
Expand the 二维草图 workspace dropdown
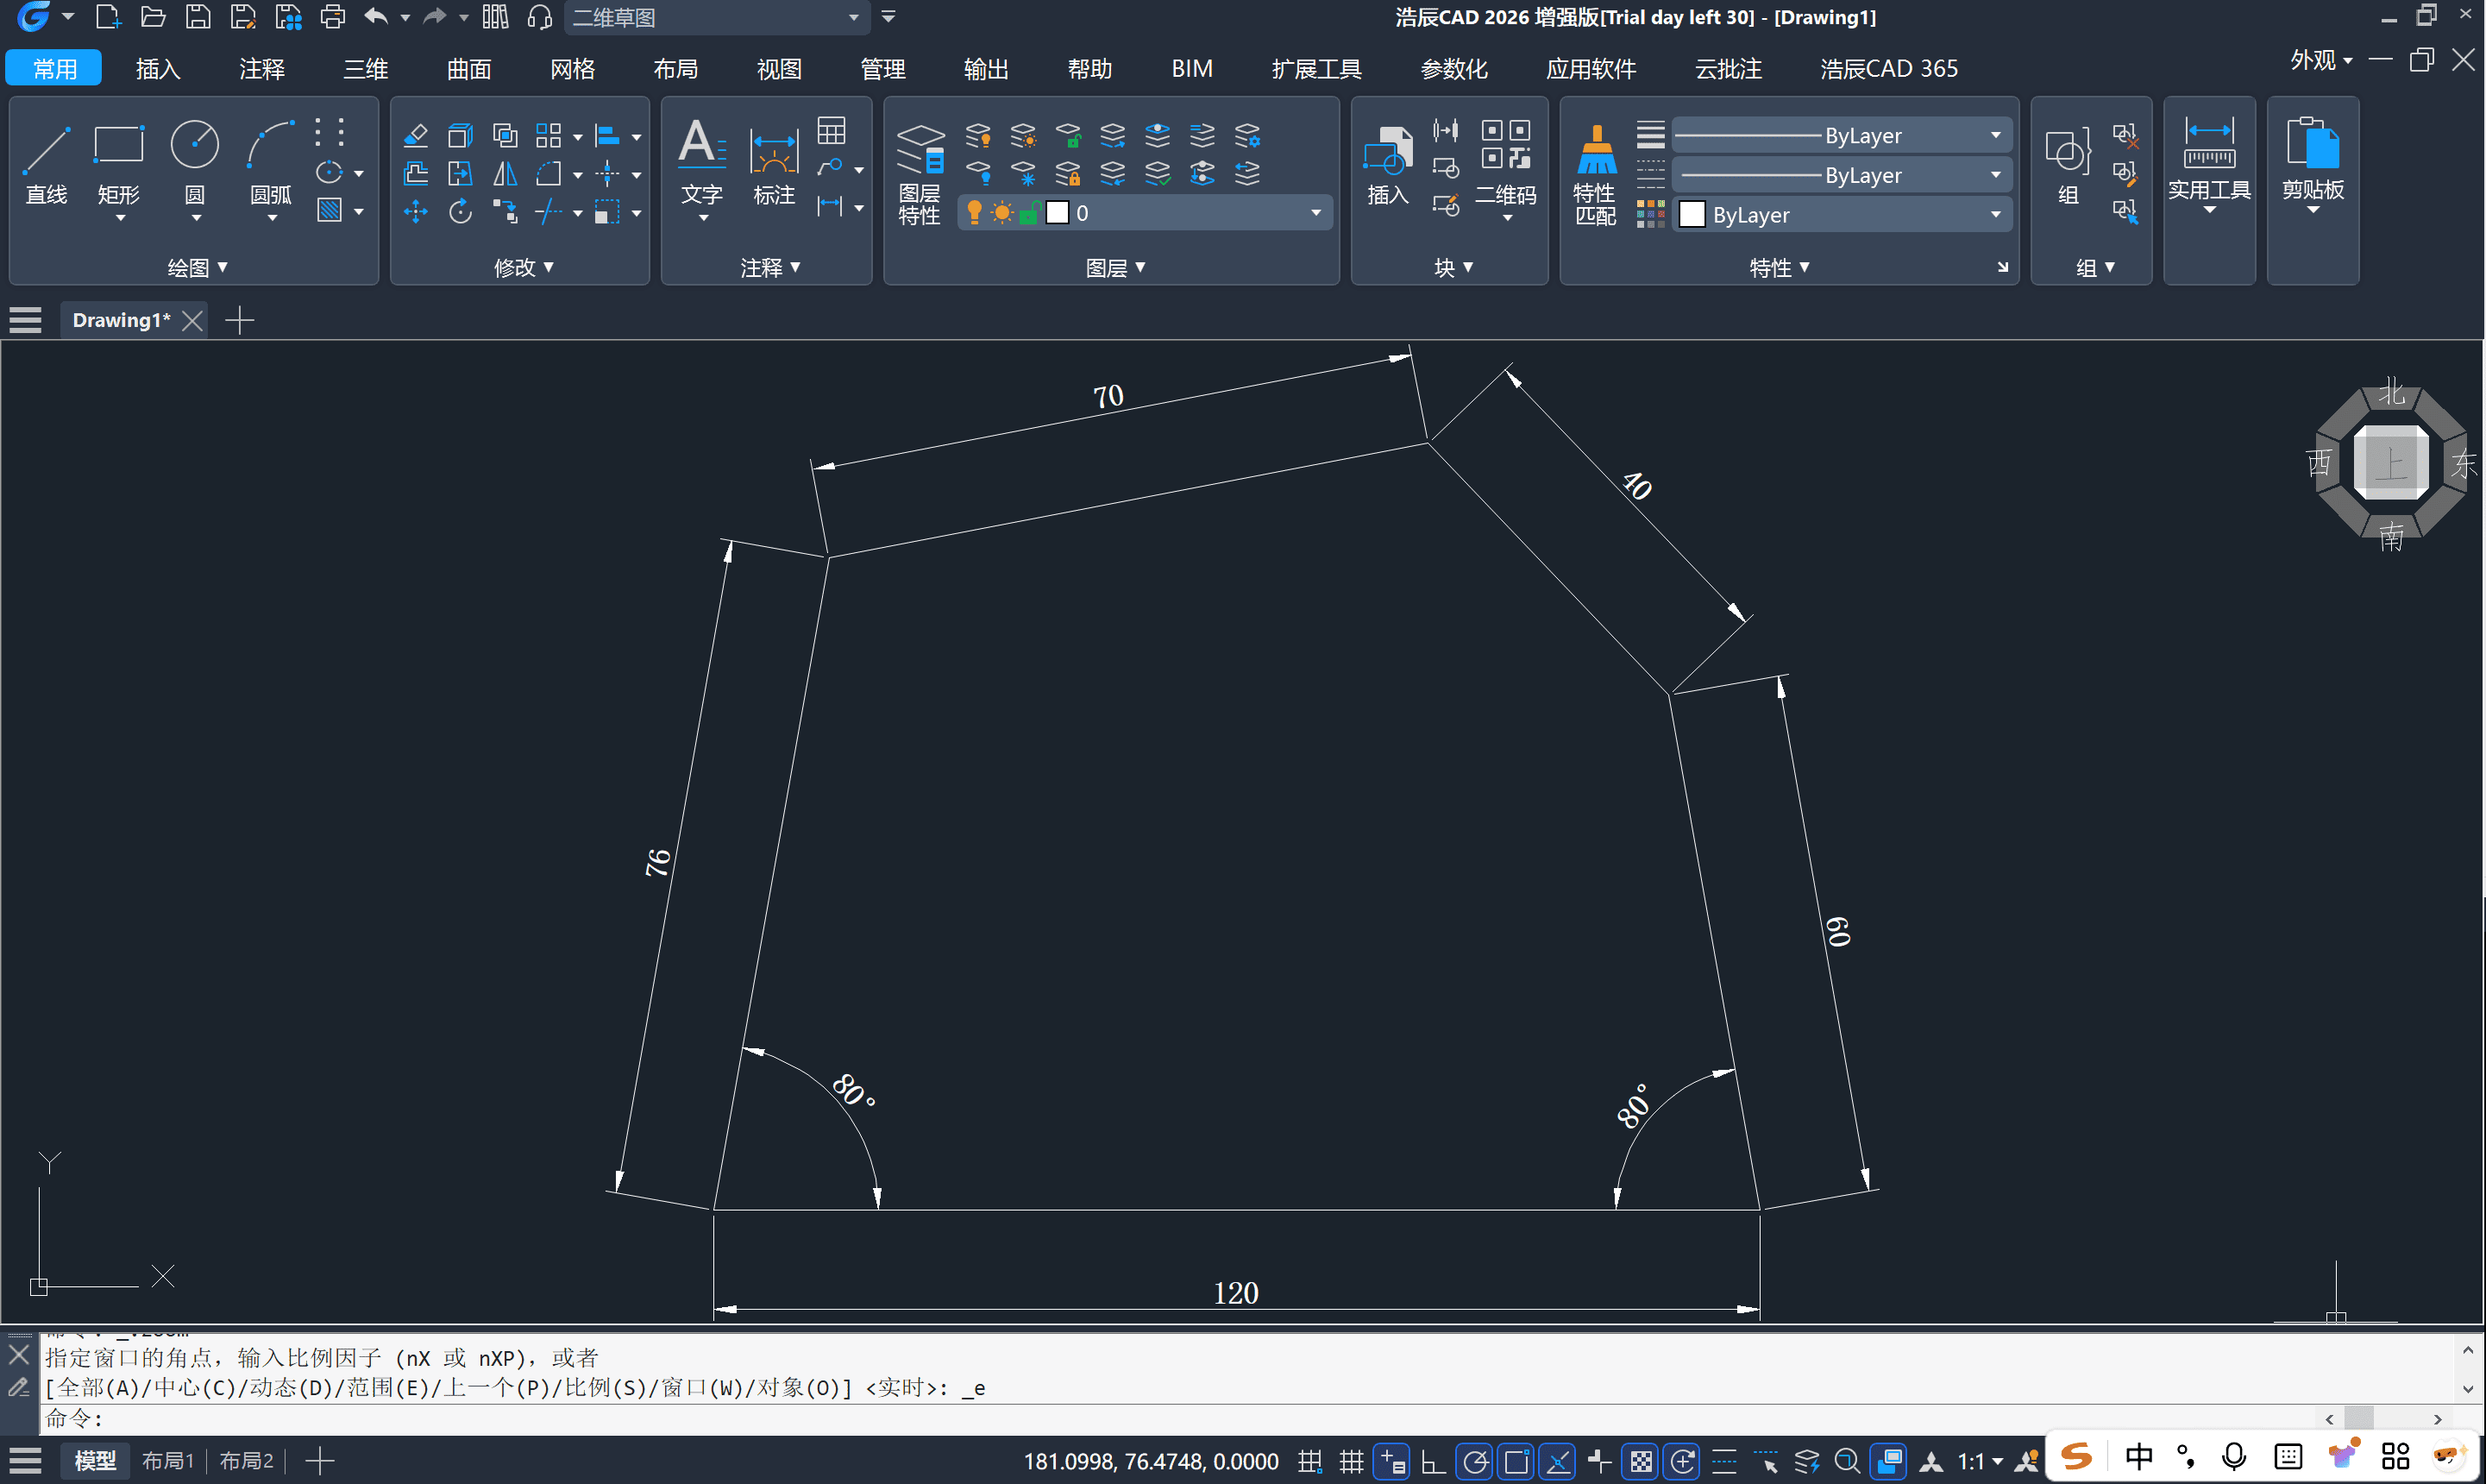[852, 17]
